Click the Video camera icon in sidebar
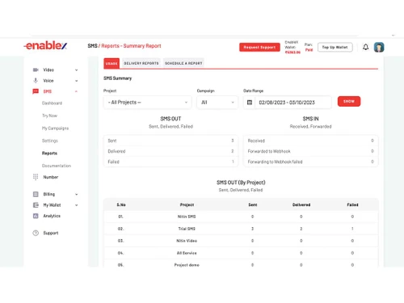Viewport: 404px width, 303px height. (x=36, y=69)
